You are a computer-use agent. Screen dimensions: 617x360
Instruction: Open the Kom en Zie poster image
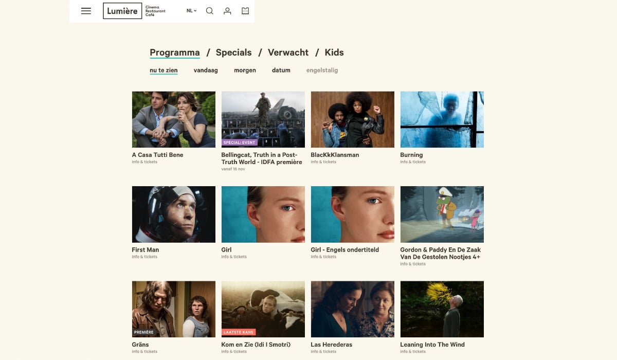click(x=263, y=309)
